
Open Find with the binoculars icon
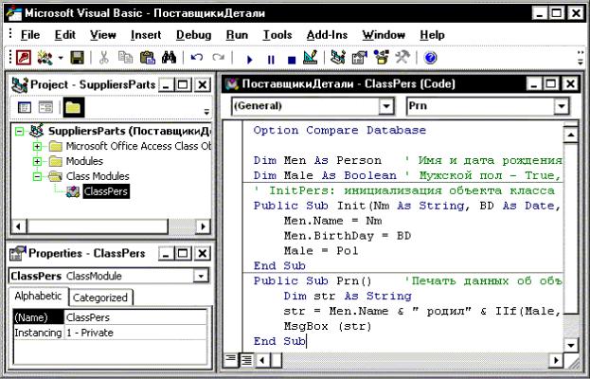169,58
